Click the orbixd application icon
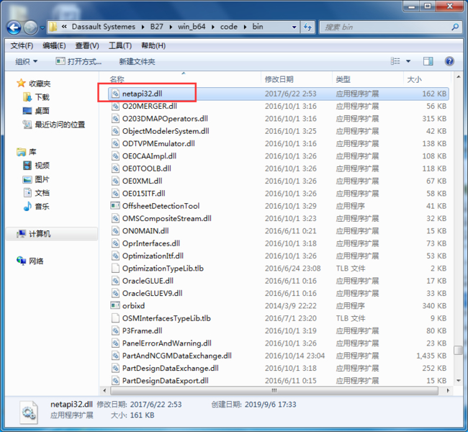This screenshot has width=468, height=432. click(x=115, y=306)
